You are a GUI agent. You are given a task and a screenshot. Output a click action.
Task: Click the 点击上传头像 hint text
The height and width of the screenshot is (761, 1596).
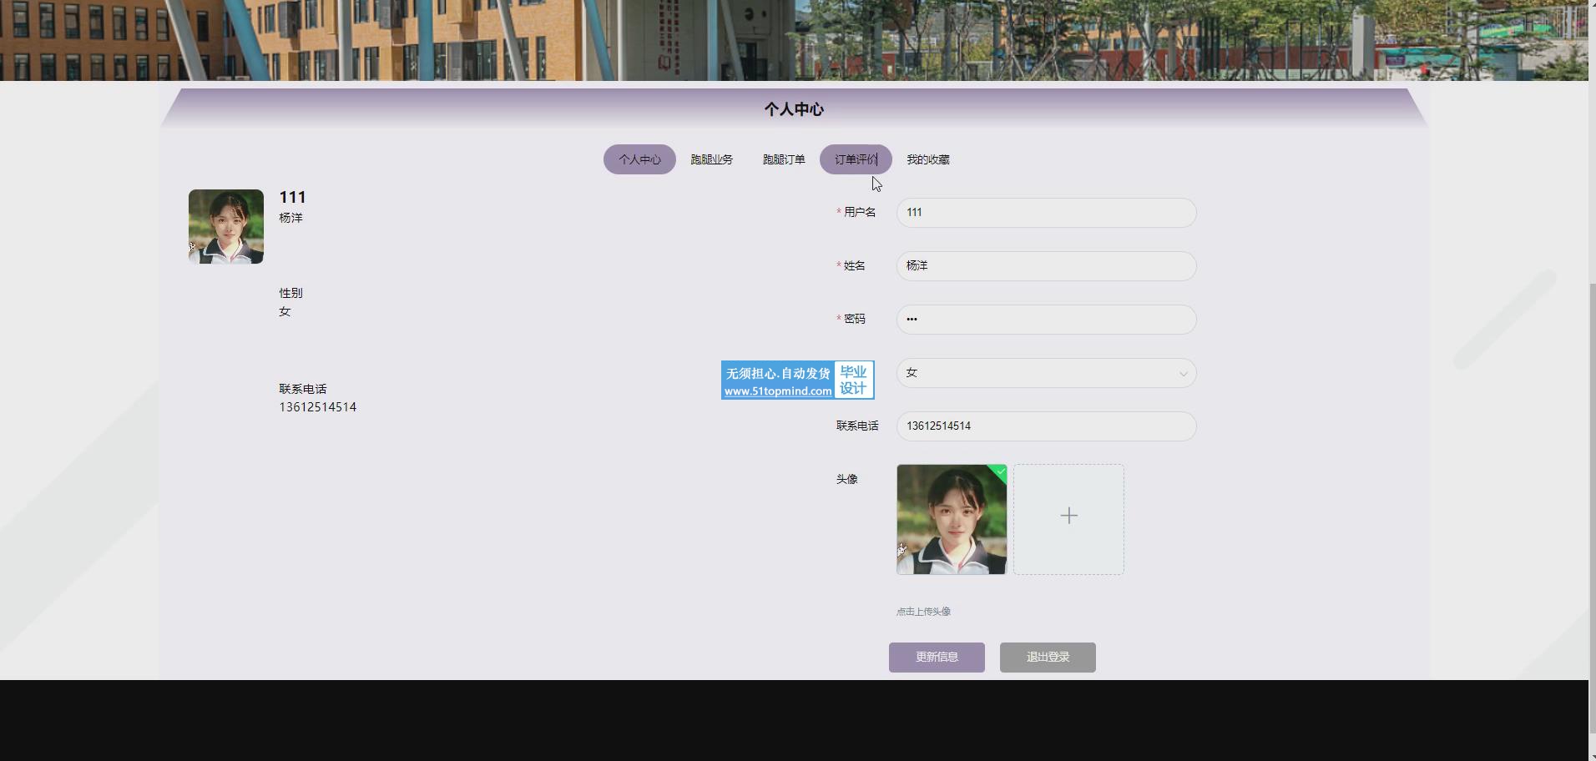click(923, 612)
